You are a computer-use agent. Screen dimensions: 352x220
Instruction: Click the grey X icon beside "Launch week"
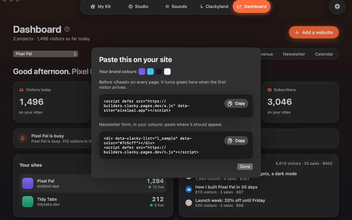click(x=189, y=203)
